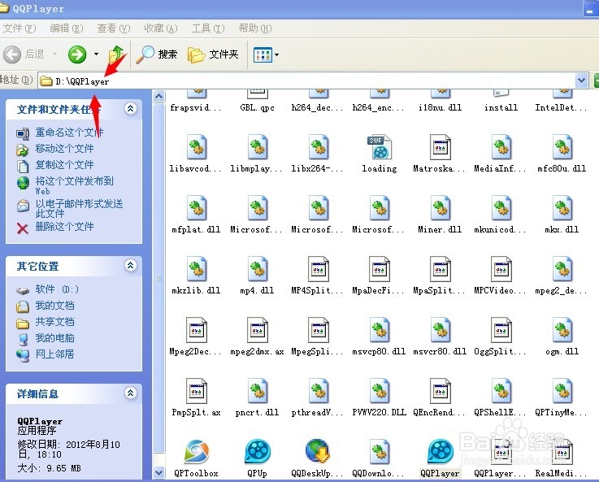
Task: Expand the address bar dropdown list
Action: click(581, 80)
